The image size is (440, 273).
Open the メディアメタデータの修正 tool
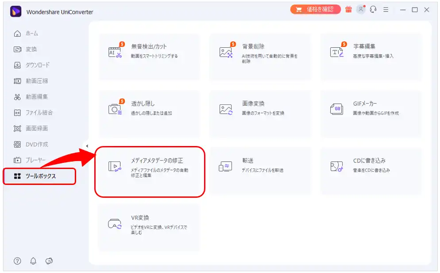click(x=150, y=171)
